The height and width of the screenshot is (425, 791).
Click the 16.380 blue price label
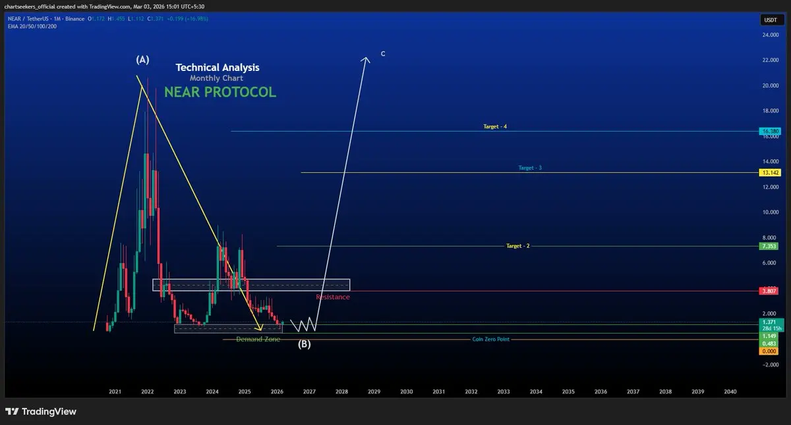click(770, 132)
